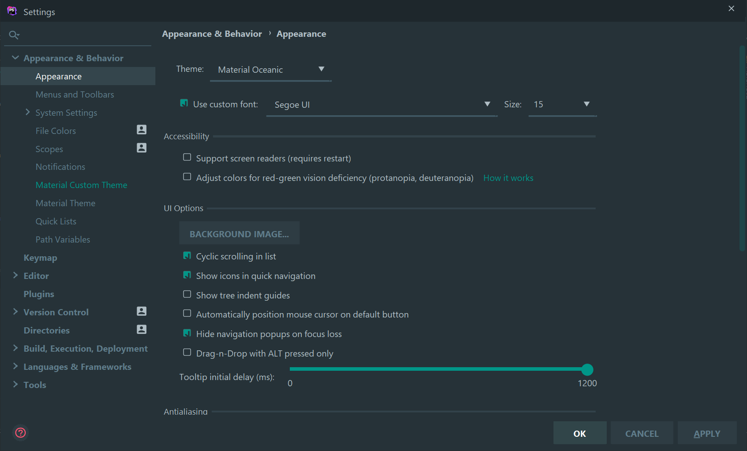Click Appearance & Behavior in the breadcrumb

(212, 34)
